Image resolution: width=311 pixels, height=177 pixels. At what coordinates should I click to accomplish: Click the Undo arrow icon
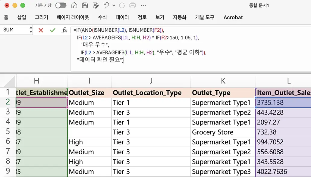(106, 5)
